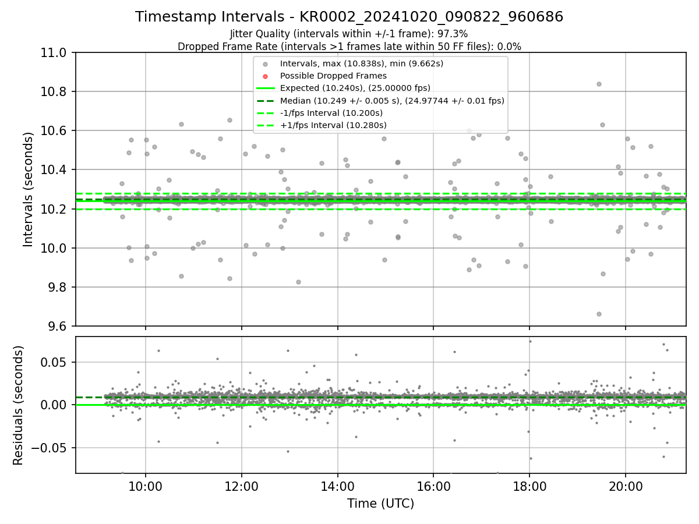Image resolution: width=699 pixels, height=524 pixels.
Task: Click the '18:00' x-axis tick label
Action: point(529,487)
